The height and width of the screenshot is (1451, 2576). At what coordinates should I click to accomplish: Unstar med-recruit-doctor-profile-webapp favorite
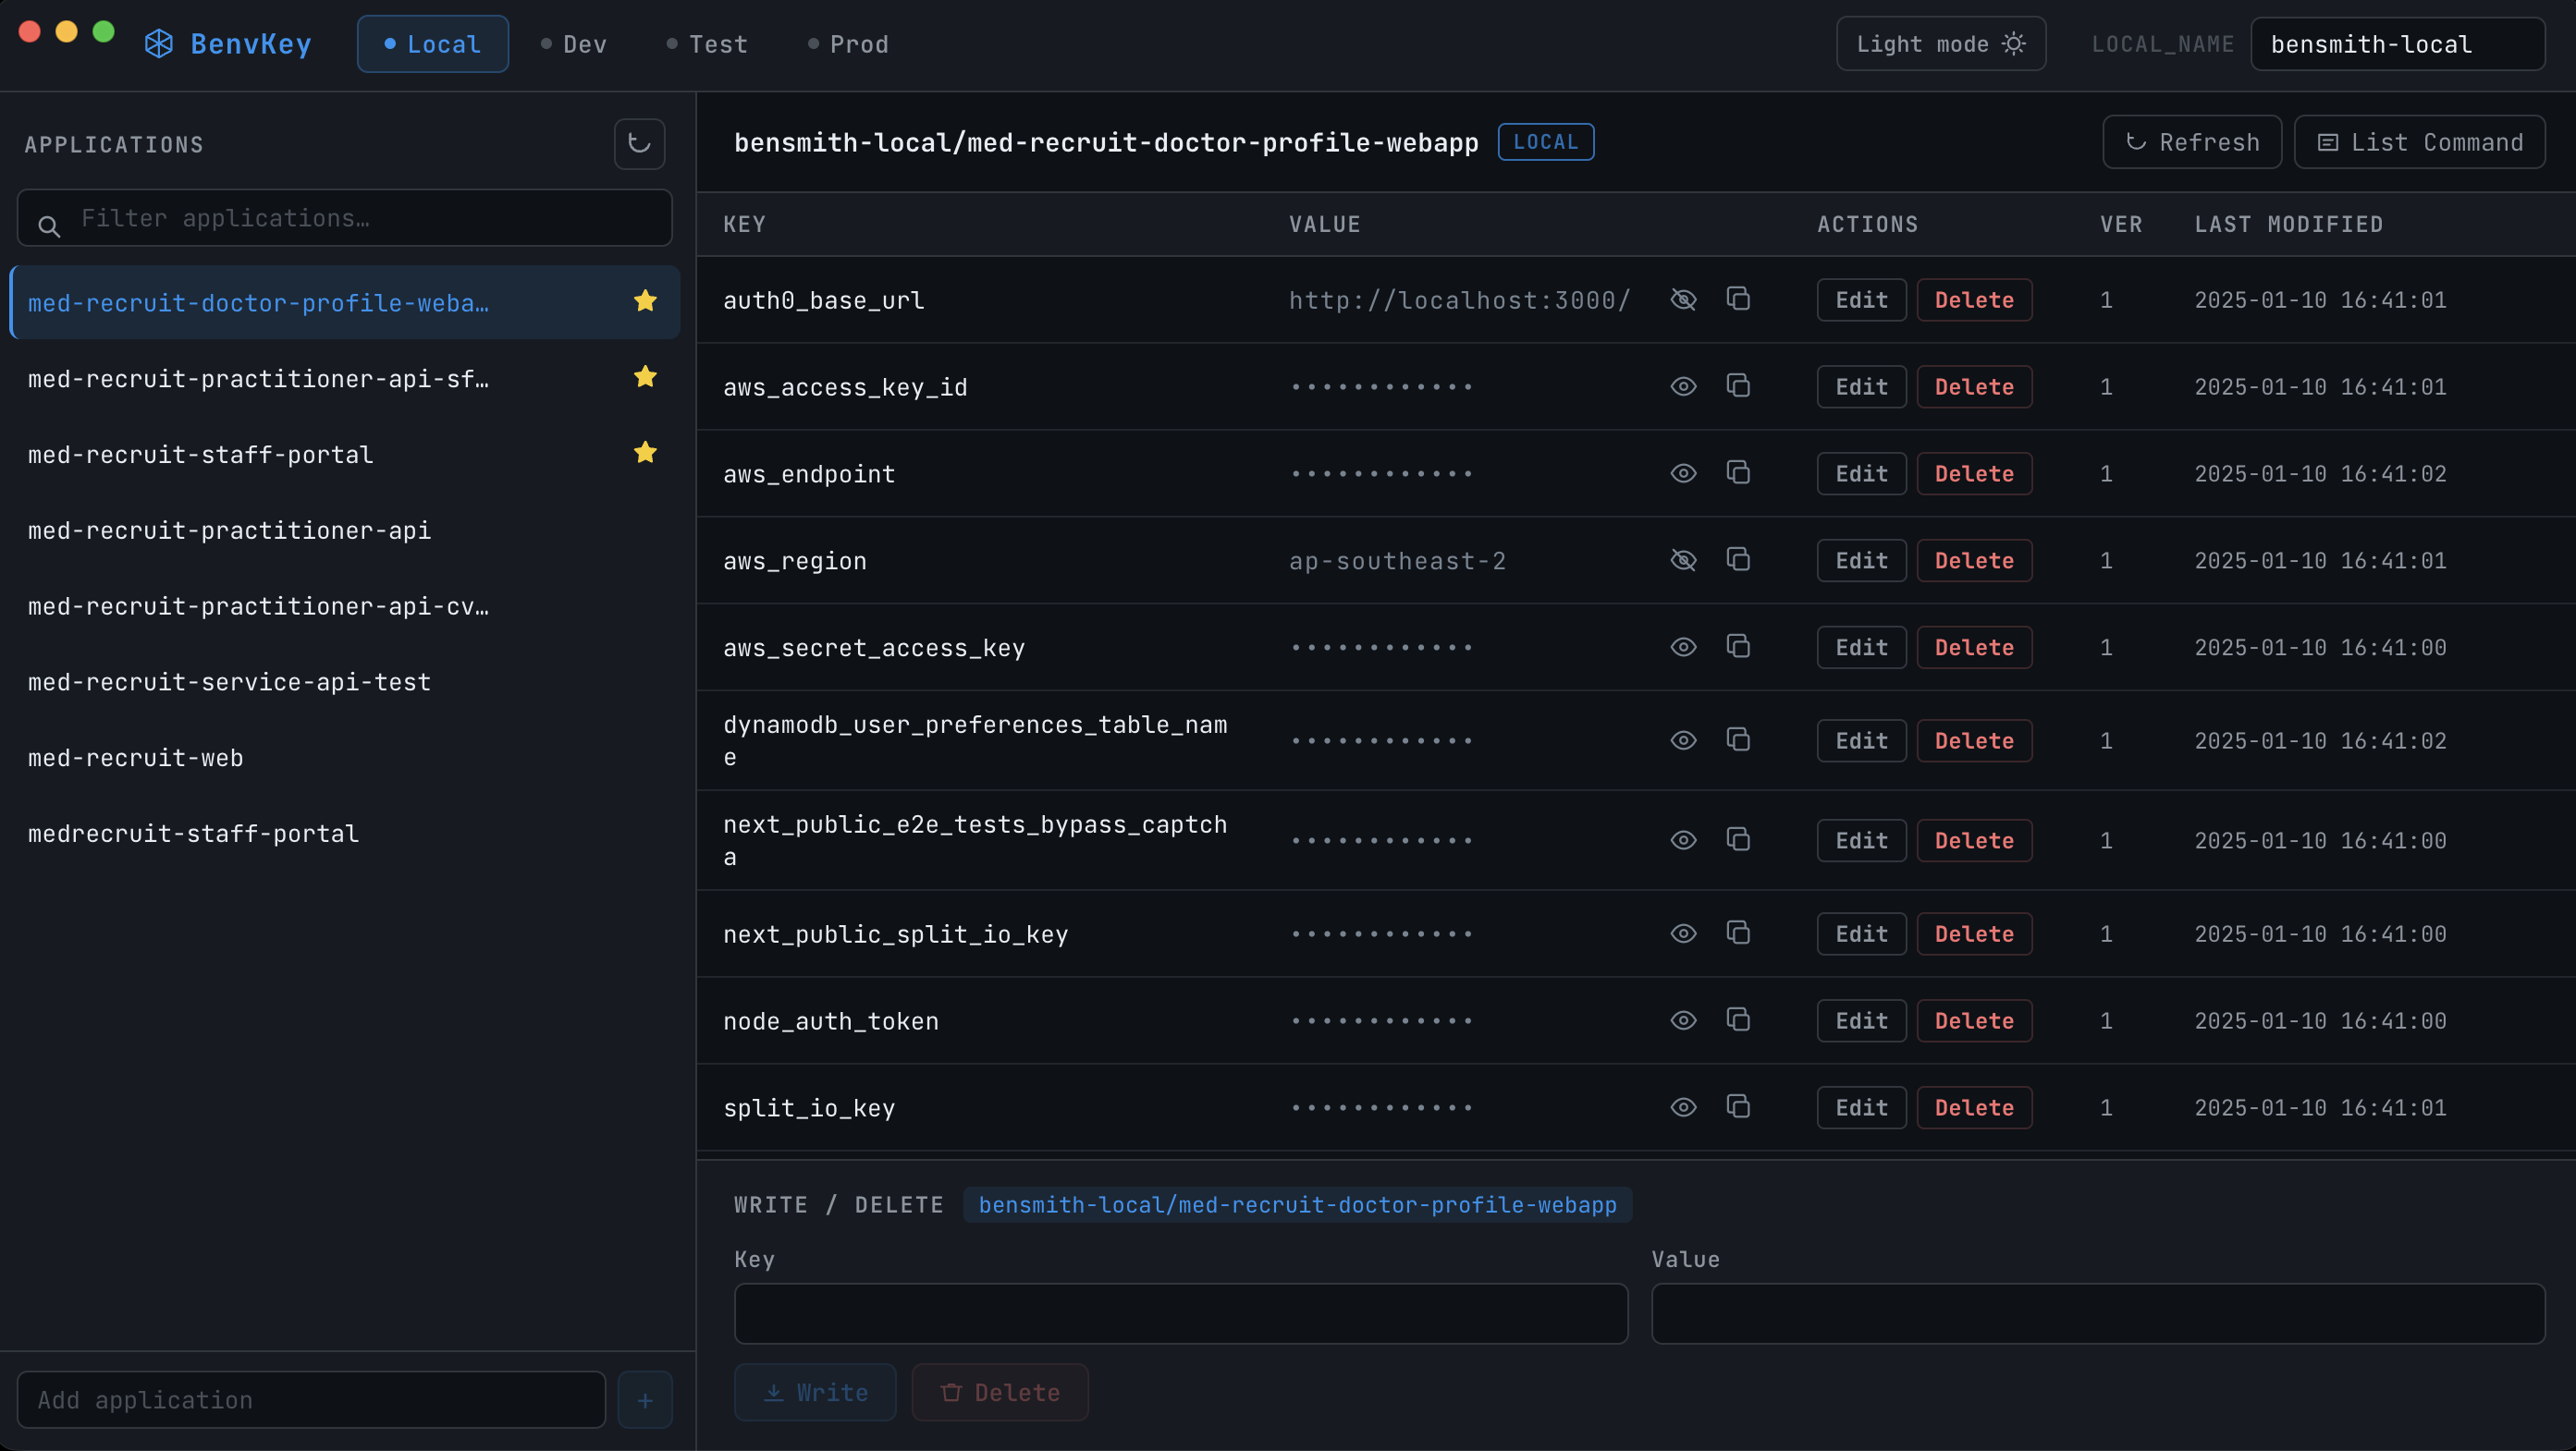pos(645,300)
